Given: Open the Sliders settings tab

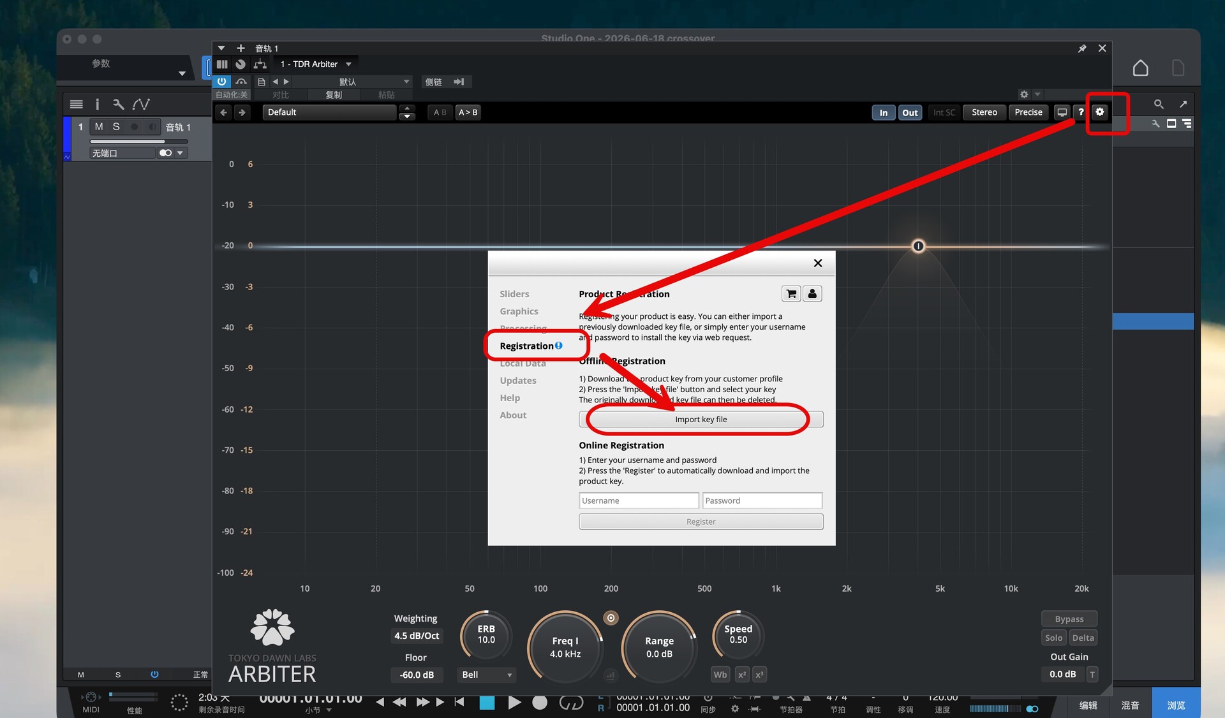Looking at the screenshot, I should [514, 294].
